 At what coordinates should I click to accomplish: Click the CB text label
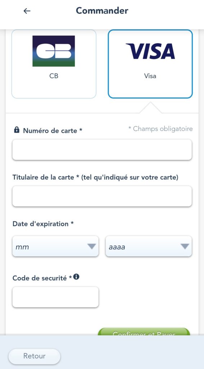tap(54, 76)
